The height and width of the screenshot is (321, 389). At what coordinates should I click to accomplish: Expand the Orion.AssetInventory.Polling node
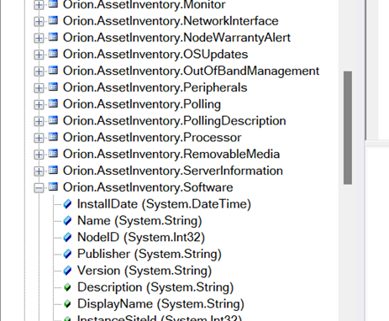coord(39,104)
